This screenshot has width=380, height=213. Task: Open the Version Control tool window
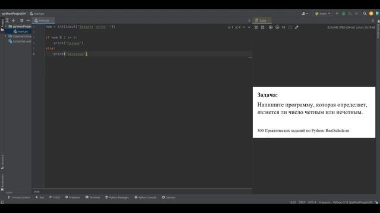click(x=19, y=197)
